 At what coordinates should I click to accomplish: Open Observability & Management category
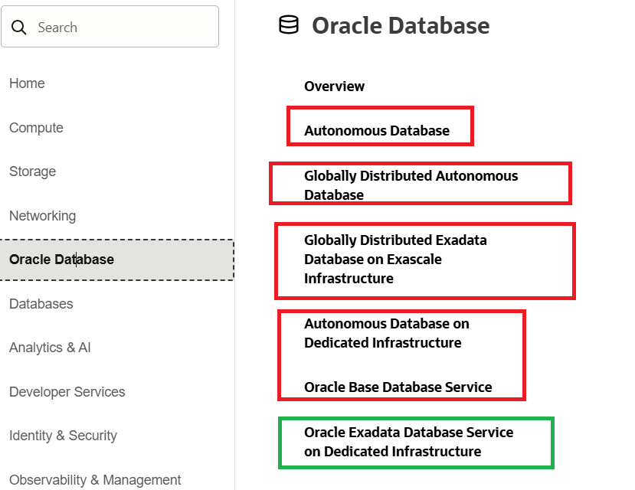(95, 480)
